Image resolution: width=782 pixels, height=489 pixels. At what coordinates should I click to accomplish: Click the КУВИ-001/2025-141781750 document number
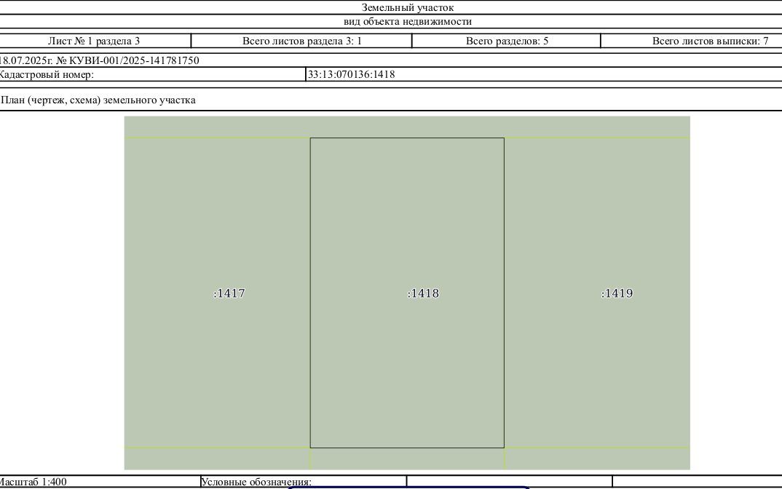[x=134, y=60]
